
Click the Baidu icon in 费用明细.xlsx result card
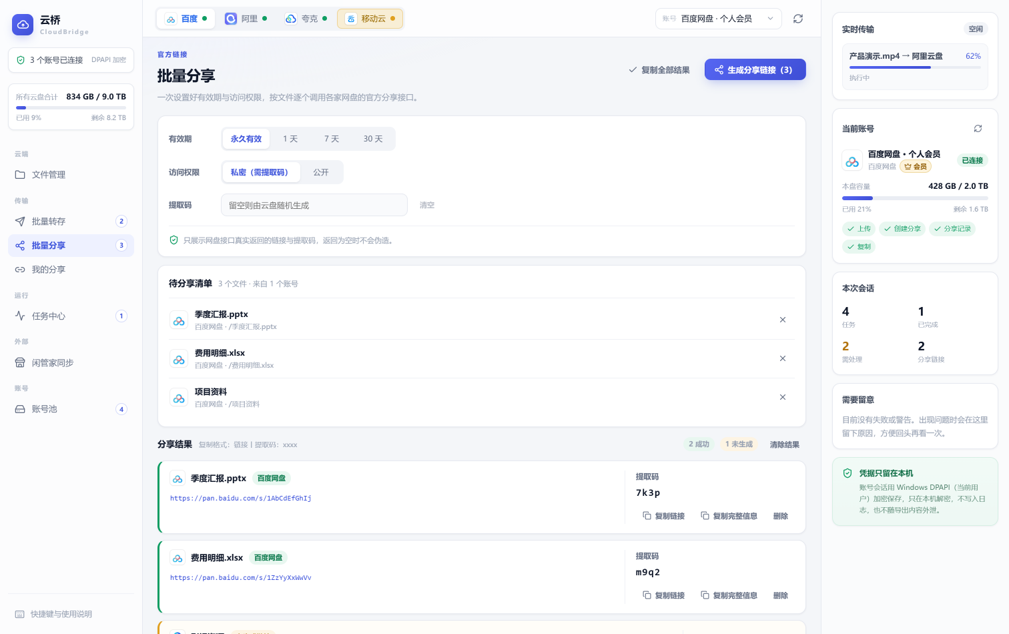point(178,558)
